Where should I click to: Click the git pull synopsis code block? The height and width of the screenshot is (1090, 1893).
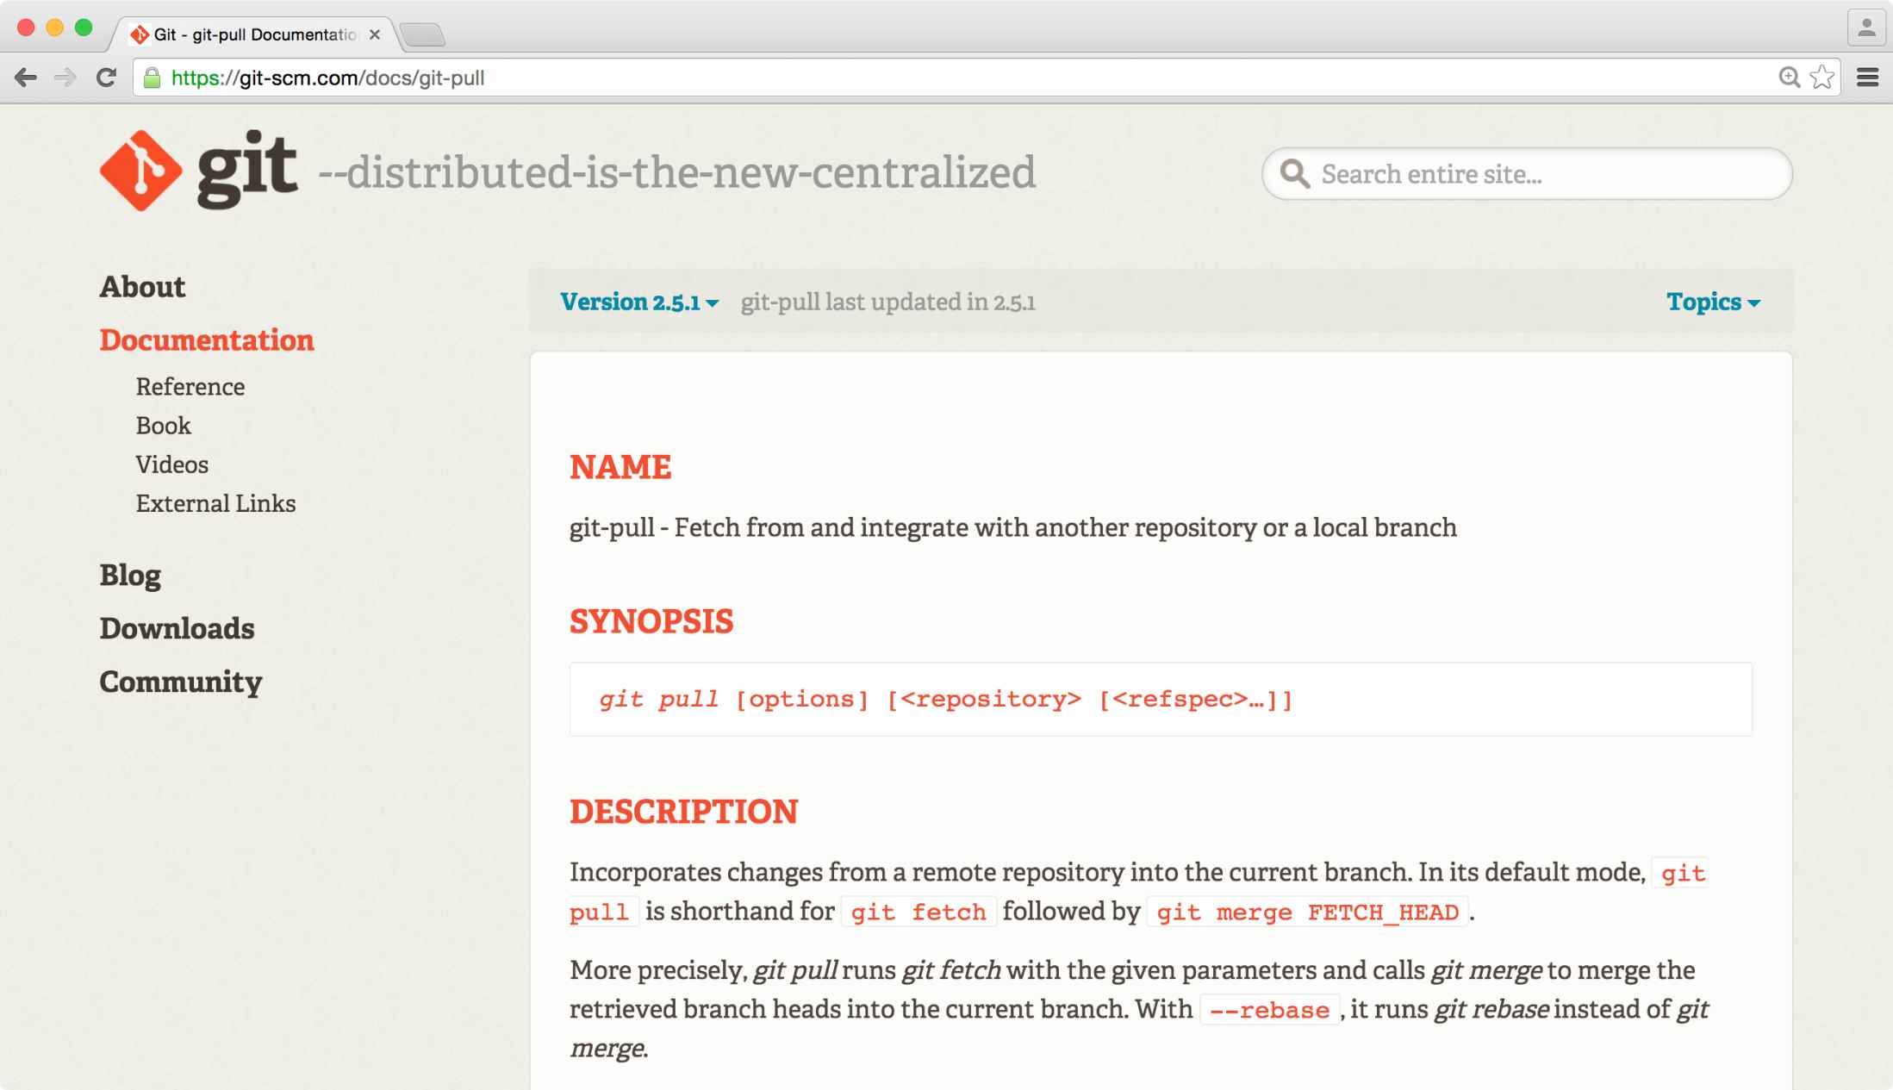point(1161,700)
